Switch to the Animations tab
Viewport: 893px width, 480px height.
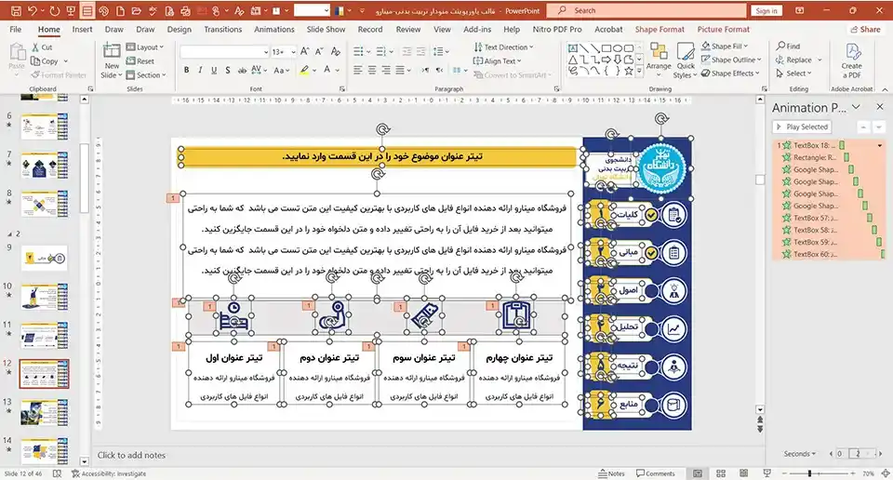tap(273, 29)
